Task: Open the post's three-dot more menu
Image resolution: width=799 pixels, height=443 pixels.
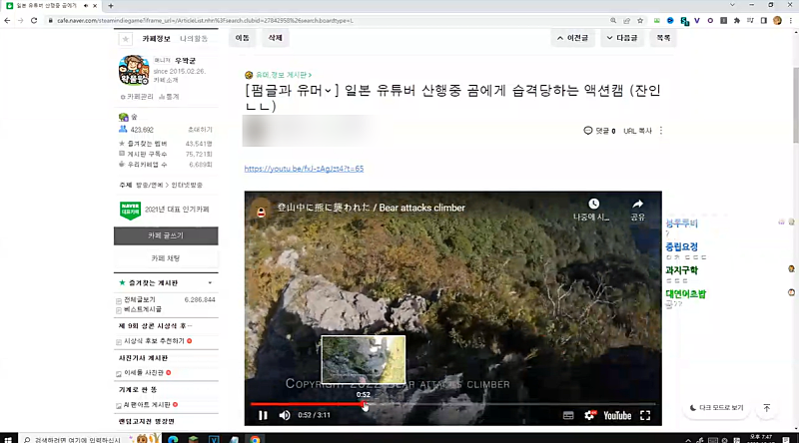Action: [x=661, y=131]
